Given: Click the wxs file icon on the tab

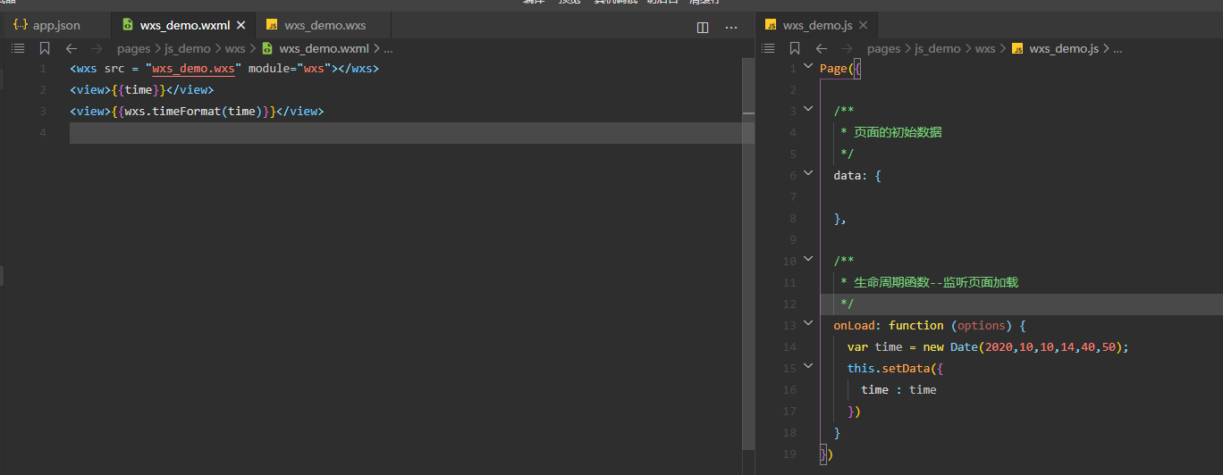Looking at the screenshot, I should [272, 25].
